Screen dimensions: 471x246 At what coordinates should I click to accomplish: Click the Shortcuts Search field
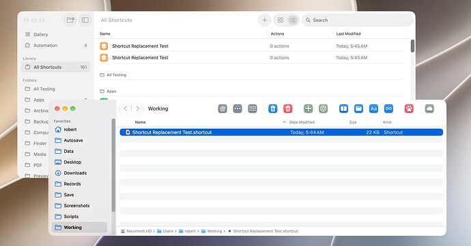358,20
